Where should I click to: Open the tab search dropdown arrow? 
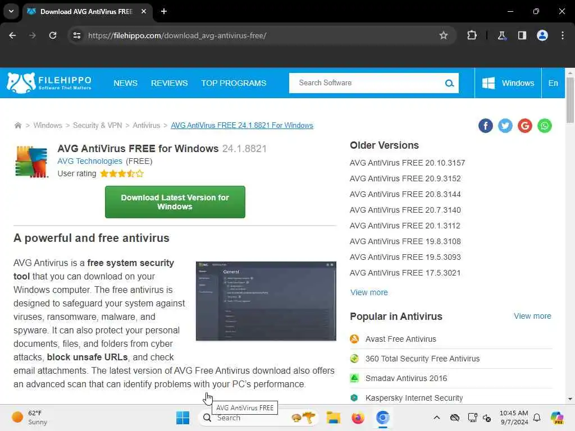coord(11,11)
